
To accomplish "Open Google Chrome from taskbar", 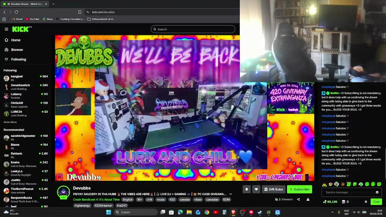I will tap(207, 212).
